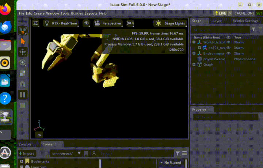Toggle Environment prim visibility eye
This screenshot has height=168, width=263.
click(229, 53)
